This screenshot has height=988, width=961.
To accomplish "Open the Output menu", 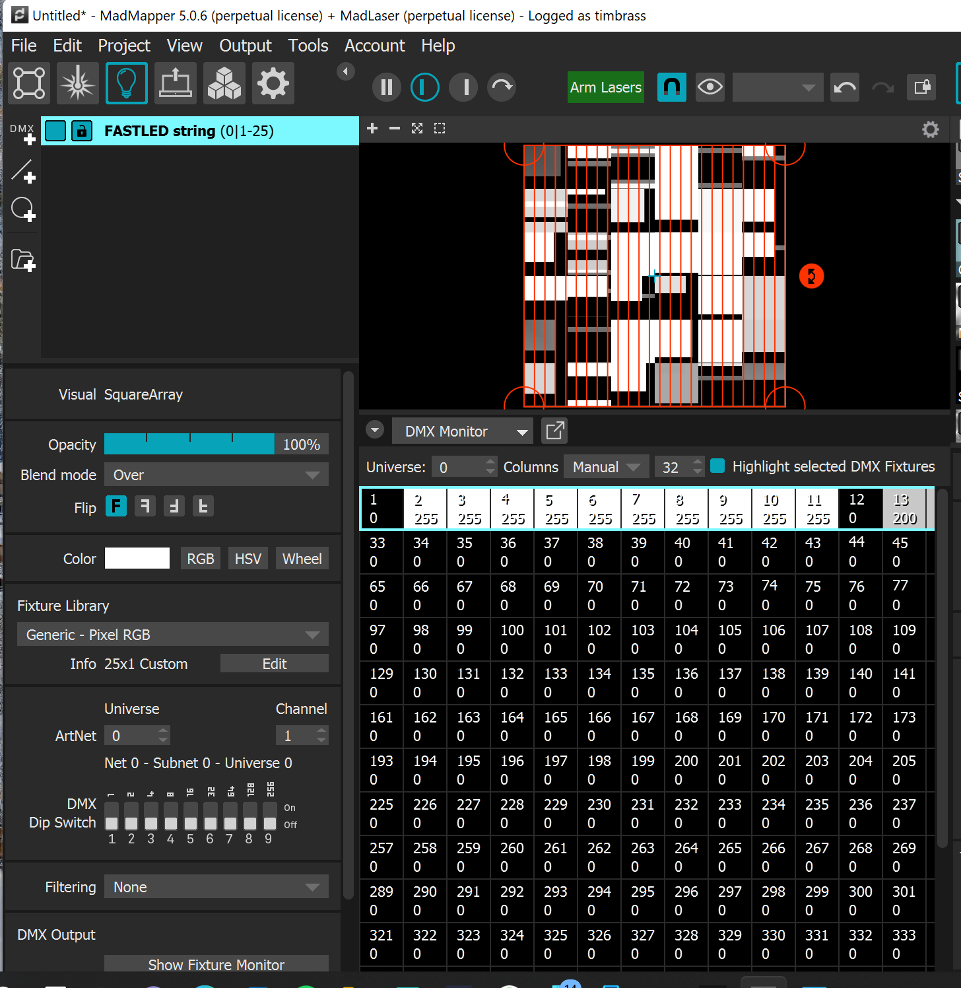I will tap(245, 46).
